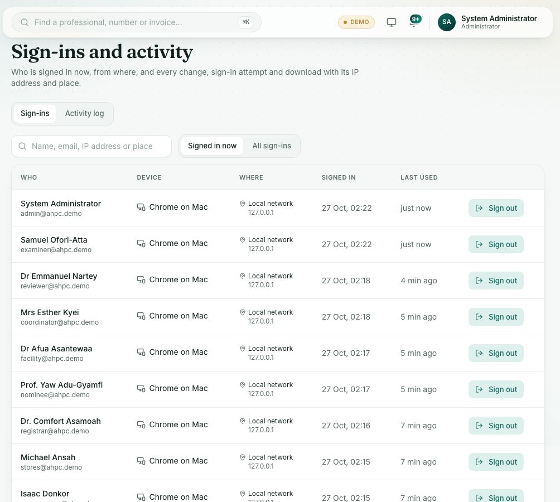This screenshot has height=502, width=560.
Task: Open the System Administrator profile menu
Action: (487, 22)
